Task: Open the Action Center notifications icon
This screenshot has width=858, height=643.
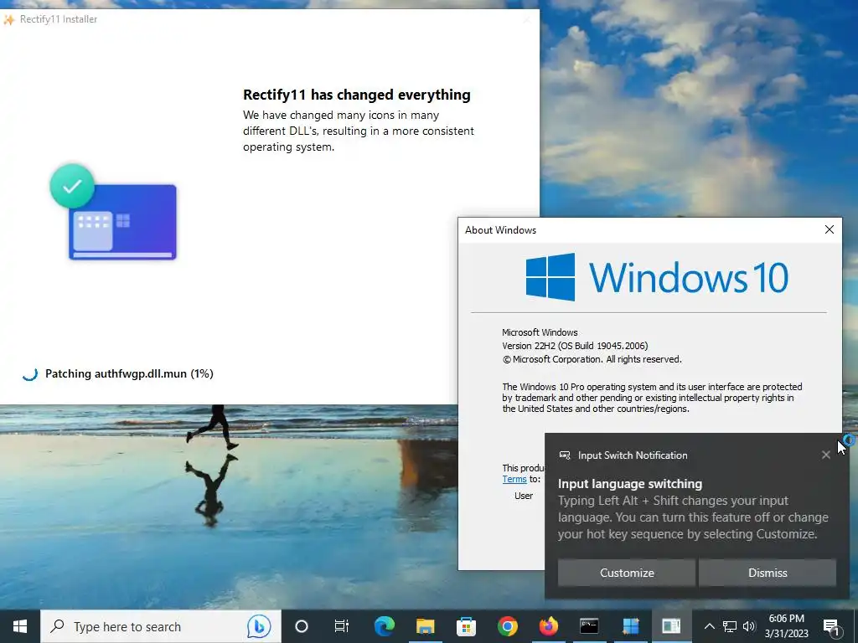Action: tap(832, 626)
